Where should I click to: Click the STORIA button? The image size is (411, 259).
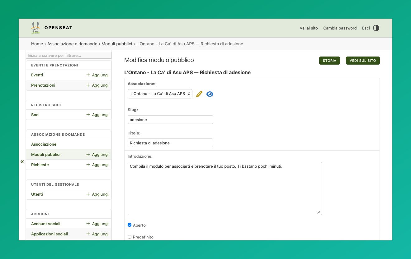click(x=329, y=61)
